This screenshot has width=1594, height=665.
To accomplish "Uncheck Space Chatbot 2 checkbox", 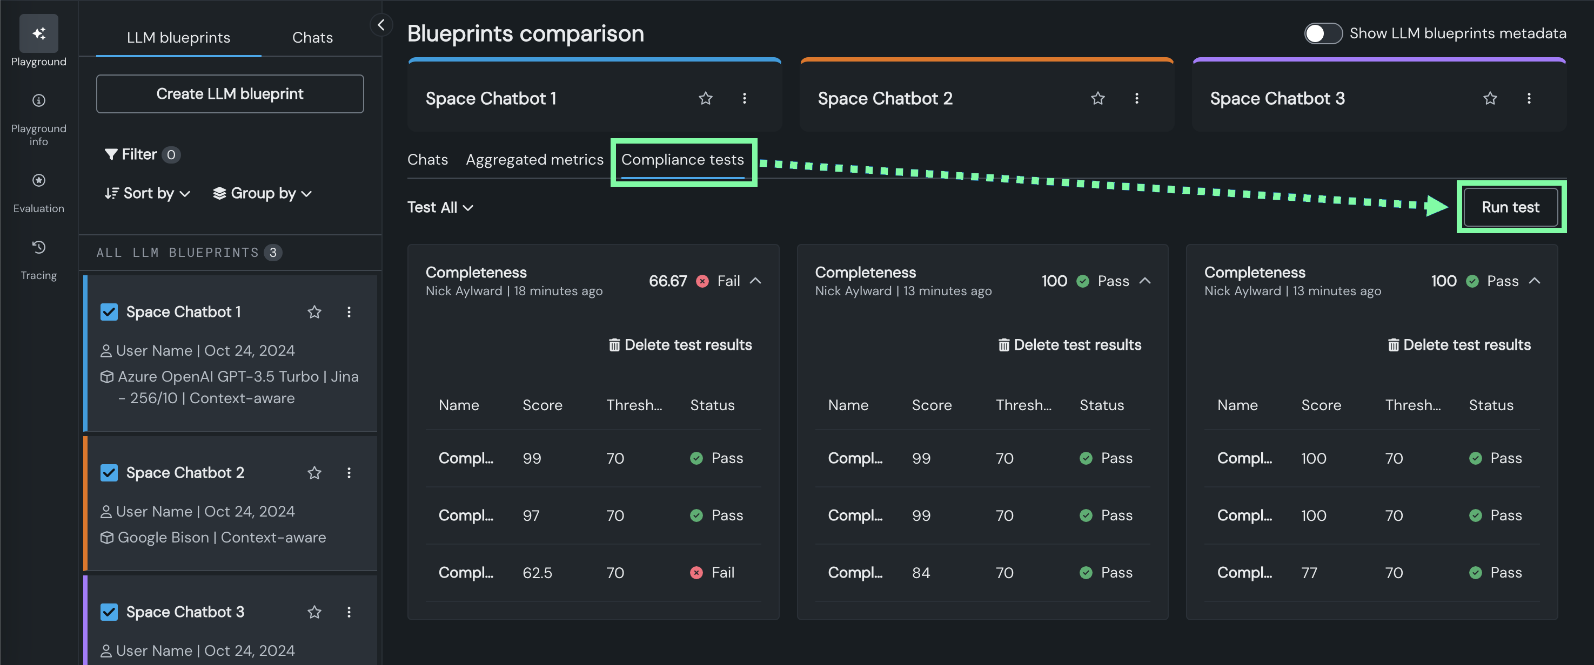I will coord(109,473).
